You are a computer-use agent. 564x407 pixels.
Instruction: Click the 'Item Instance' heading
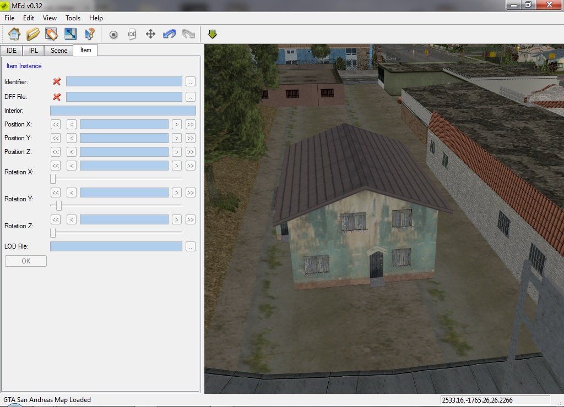pos(24,66)
